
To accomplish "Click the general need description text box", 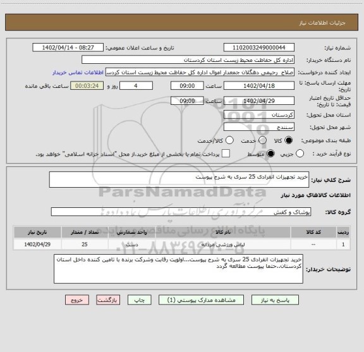I will pyautogui.click(x=179, y=179).
